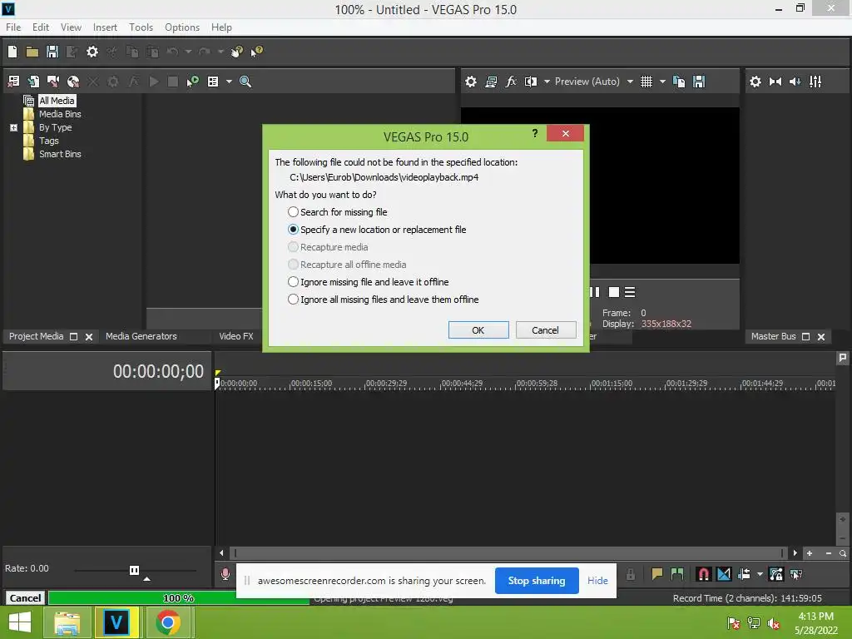The width and height of the screenshot is (852, 639).
Task: Click the Lock Envelopes to Events icon
Action: (776, 574)
